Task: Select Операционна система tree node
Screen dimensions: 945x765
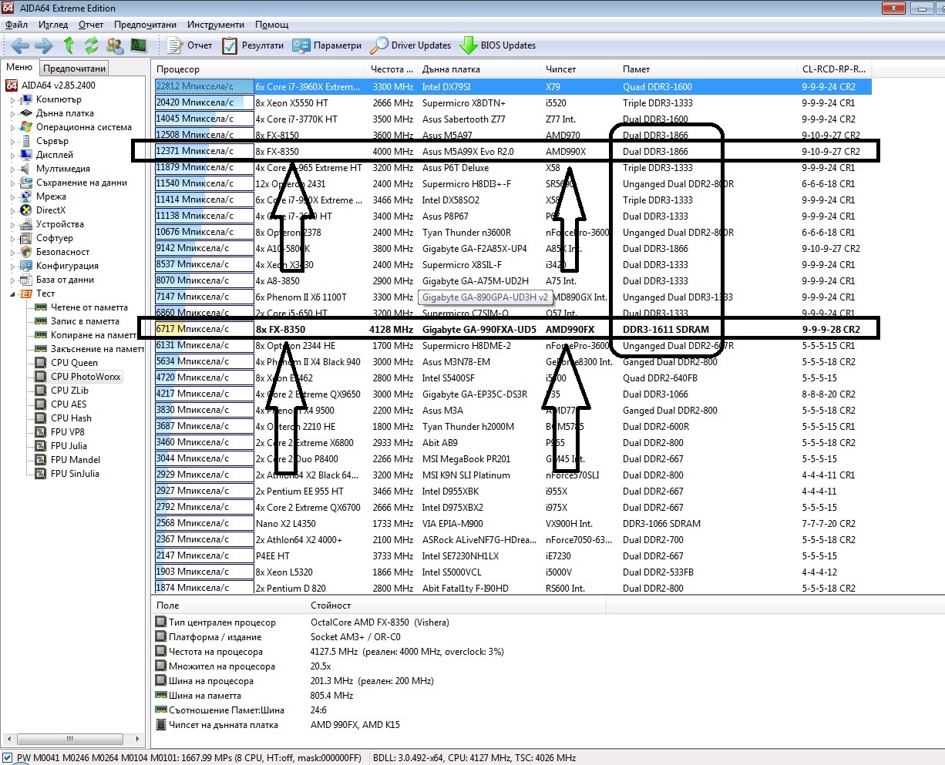Action: click(x=83, y=127)
